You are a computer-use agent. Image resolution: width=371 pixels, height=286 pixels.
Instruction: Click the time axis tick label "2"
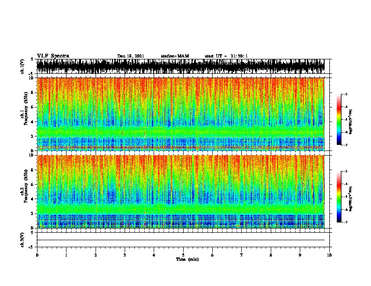96,255
